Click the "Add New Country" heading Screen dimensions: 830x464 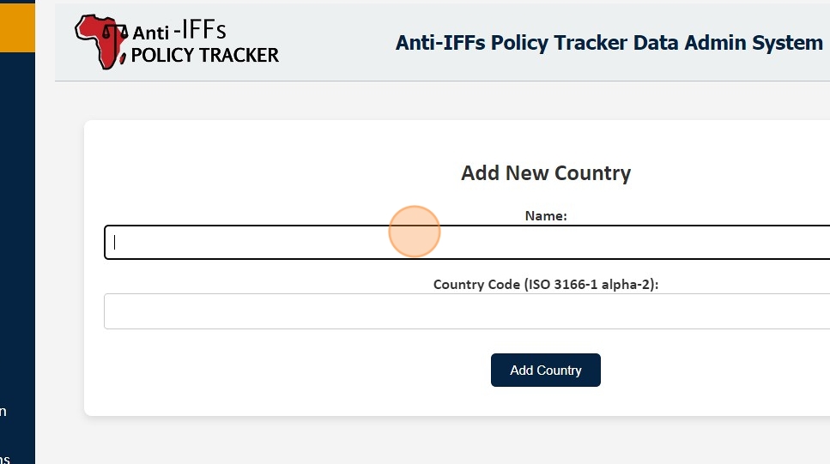click(x=546, y=173)
